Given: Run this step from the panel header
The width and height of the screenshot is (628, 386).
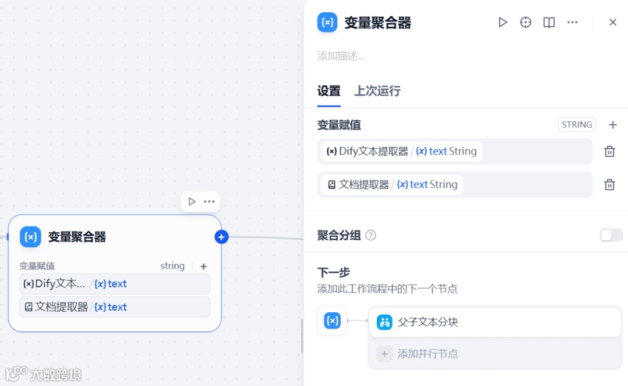Looking at the screenshot, I should pyautogui.click(x=502, y=23).
